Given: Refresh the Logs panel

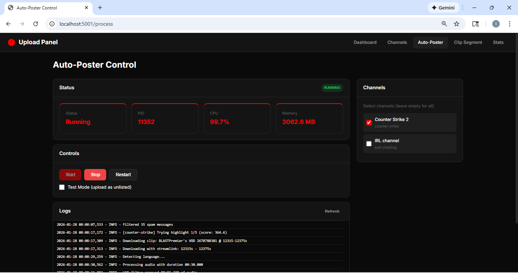Looking at the screenshot, I should 332,211.
